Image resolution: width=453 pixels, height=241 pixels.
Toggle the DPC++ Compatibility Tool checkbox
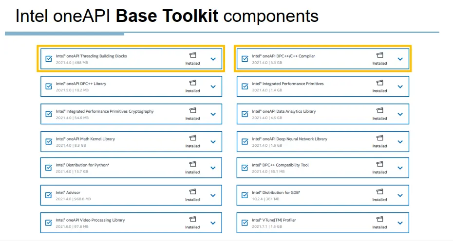(x=245, y=168)
